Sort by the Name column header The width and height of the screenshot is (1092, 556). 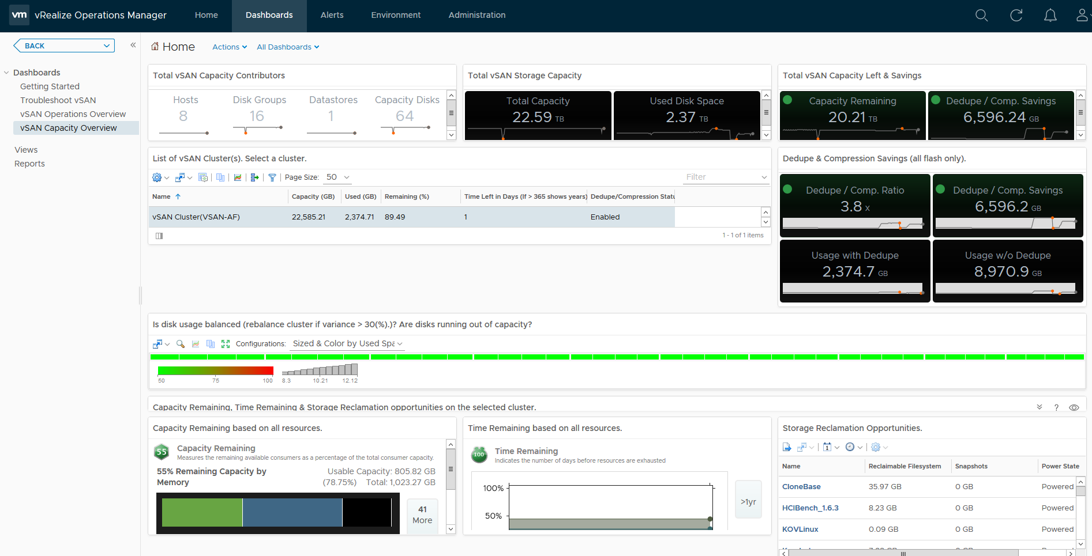click(x=162, y=196)
